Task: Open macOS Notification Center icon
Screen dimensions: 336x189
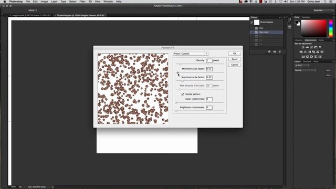Action: click(x=331, y=2)
